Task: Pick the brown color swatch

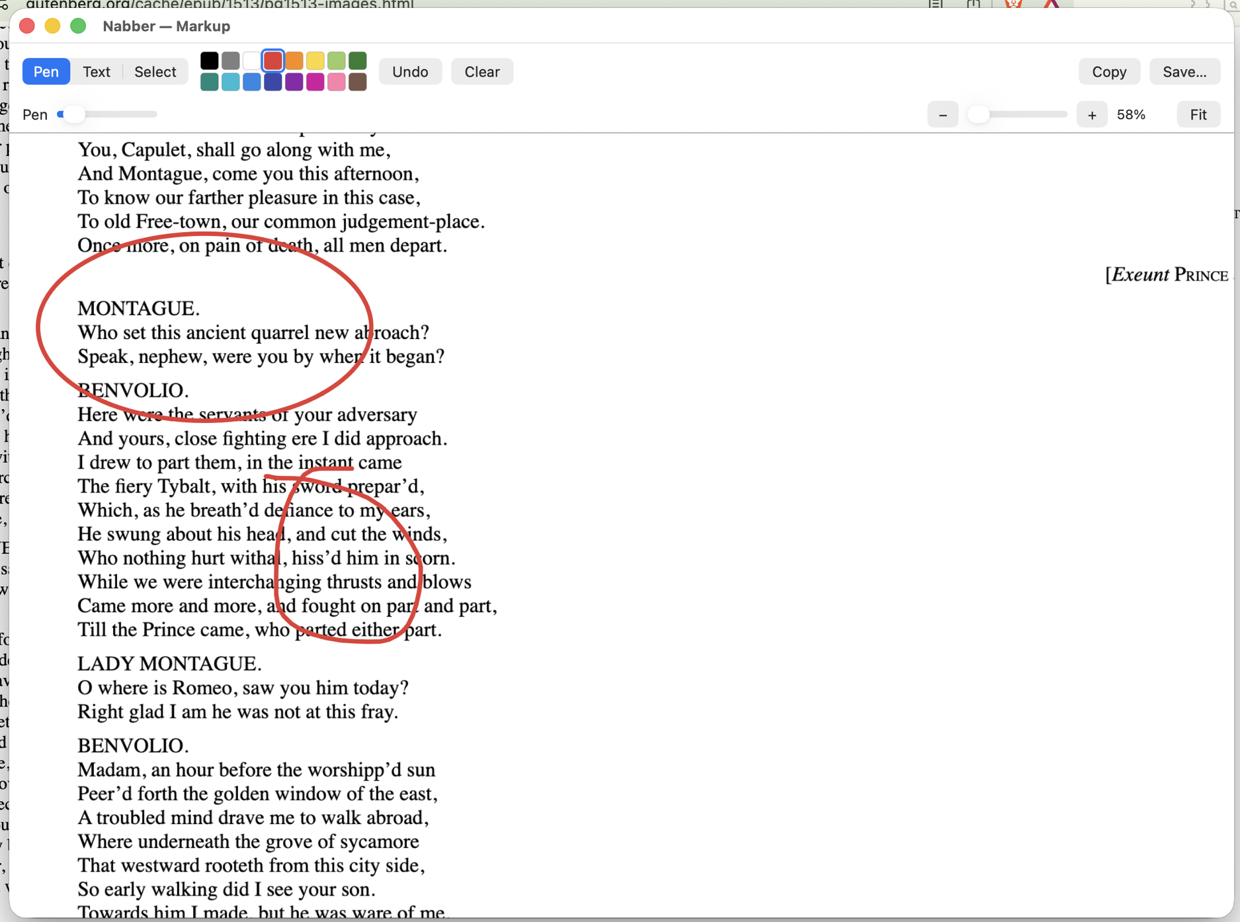Action: point(358,82)
